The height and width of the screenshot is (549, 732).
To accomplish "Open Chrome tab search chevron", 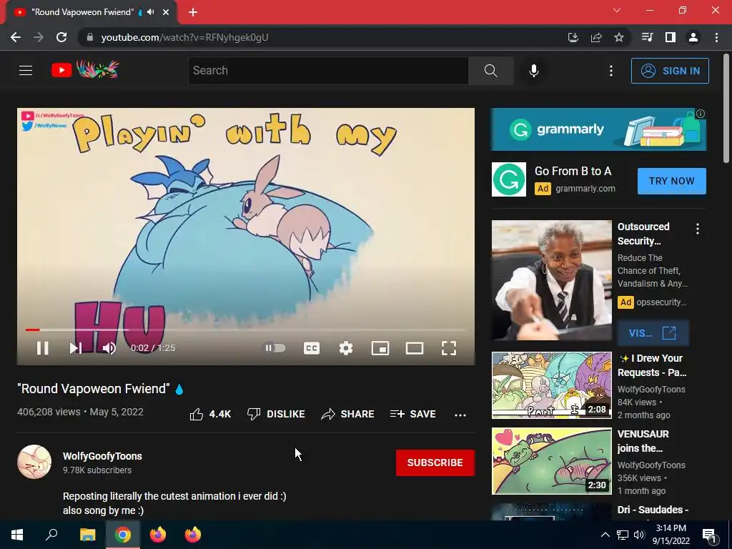I will coord(617,10).
